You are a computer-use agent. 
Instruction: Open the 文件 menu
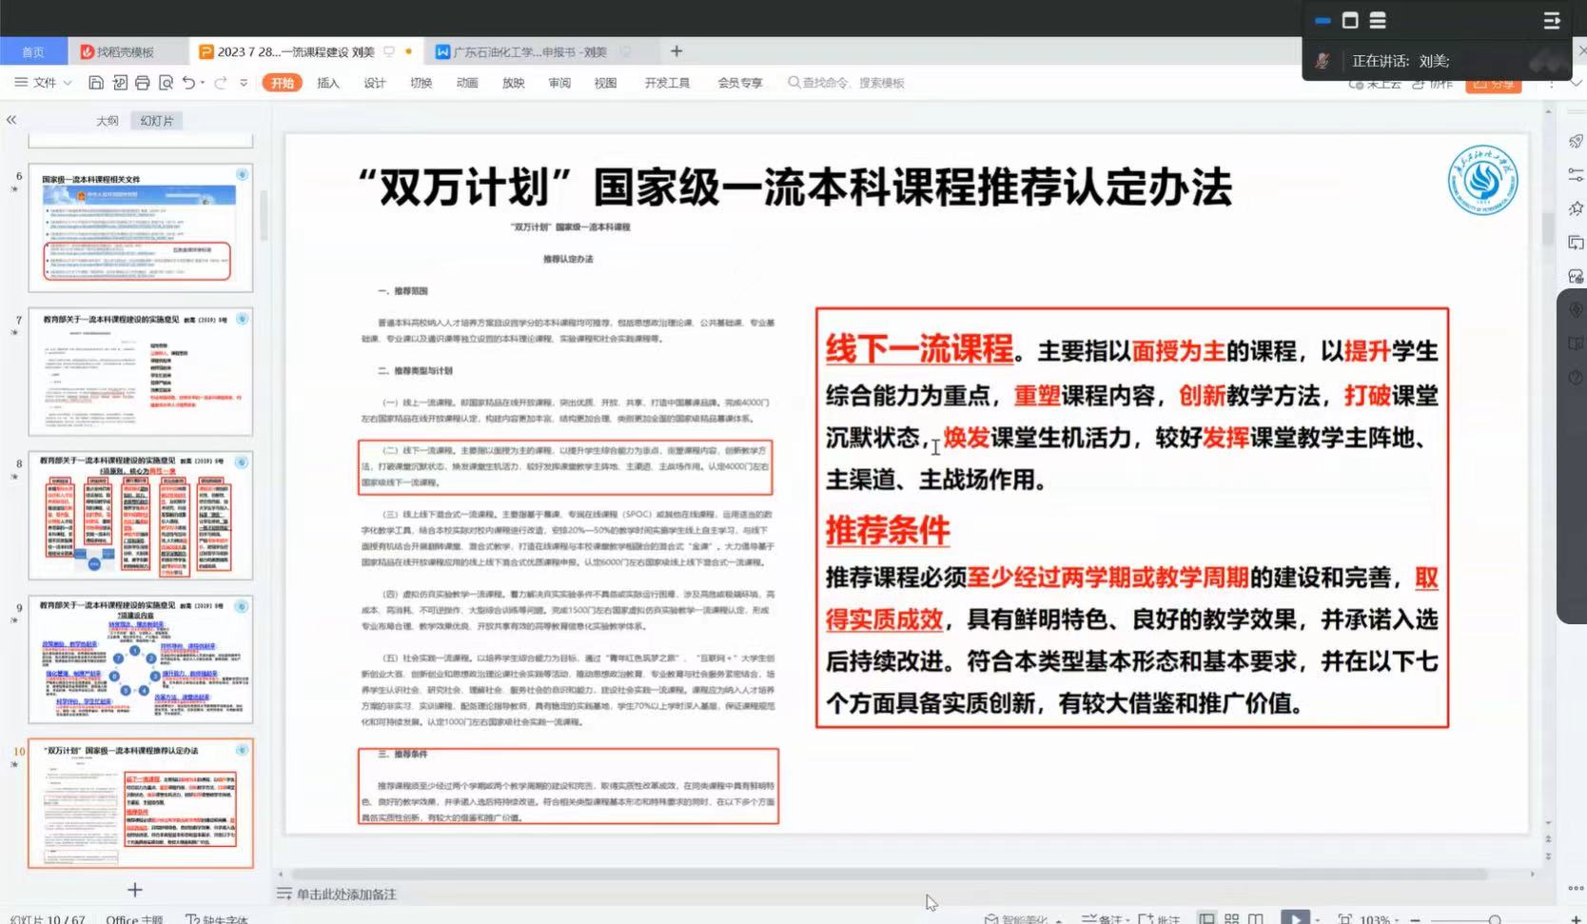pos(44,83)
